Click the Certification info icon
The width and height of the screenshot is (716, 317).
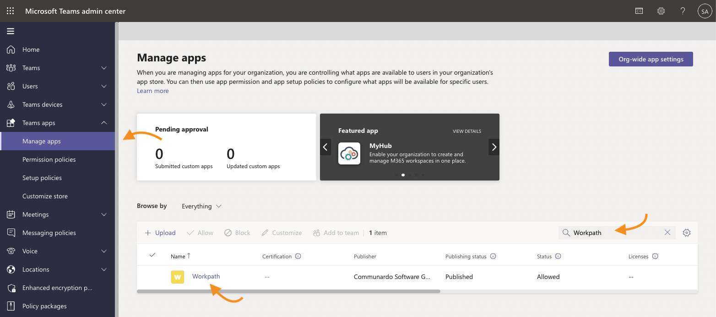[298, 256]
